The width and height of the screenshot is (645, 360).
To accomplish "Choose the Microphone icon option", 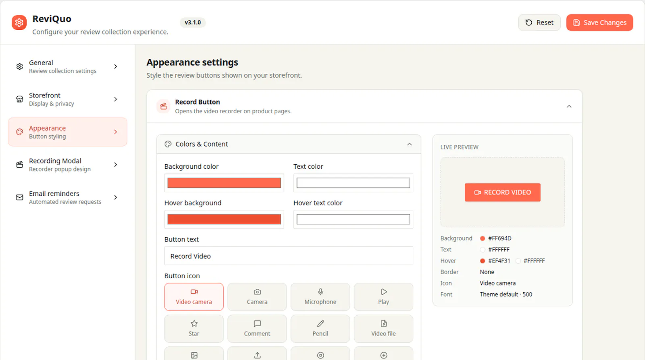I will pos(320,297).
